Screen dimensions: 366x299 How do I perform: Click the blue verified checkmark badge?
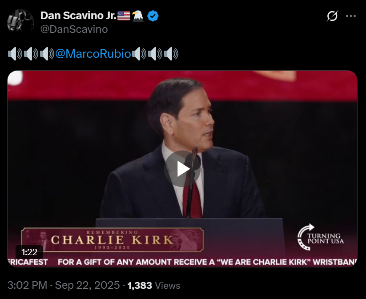(153, 16)
